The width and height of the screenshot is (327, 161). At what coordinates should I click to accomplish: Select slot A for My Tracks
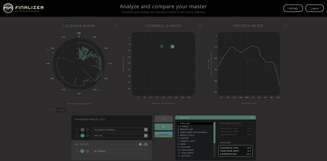click(82, 151)
